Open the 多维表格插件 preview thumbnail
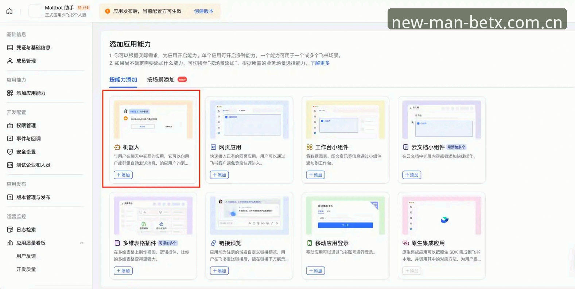 point(153,216)
